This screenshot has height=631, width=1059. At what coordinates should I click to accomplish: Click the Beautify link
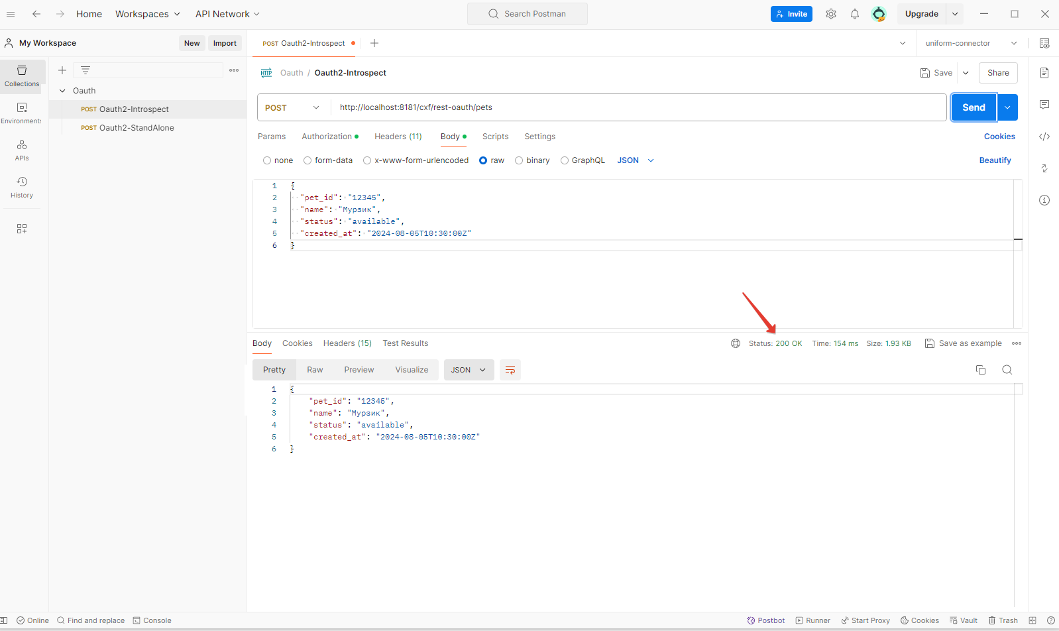click(995, 160)
